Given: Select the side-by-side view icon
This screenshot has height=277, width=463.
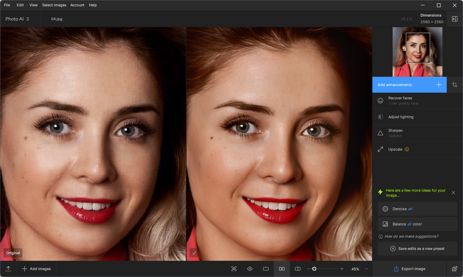Looking at the screenshot, I should [281, 269].
